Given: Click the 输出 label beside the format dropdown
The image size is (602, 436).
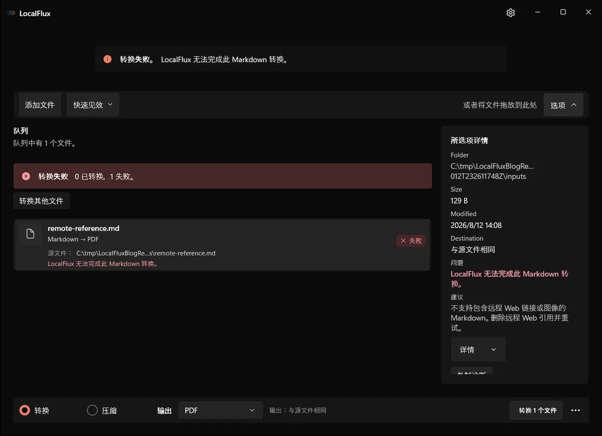Looking at the screenshot, I should click(x=165, y=410).
